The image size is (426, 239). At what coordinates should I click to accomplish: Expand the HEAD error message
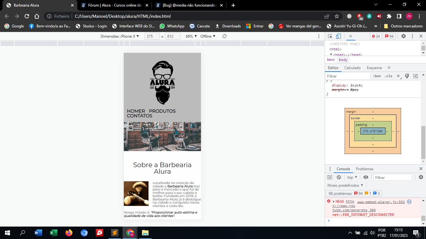pyautogui.click(x=334, y=202)
